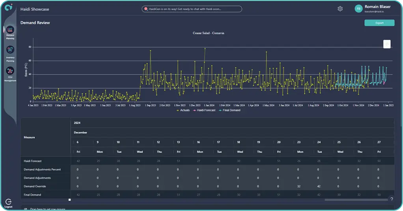Click the December month group header

coord(80,132)
